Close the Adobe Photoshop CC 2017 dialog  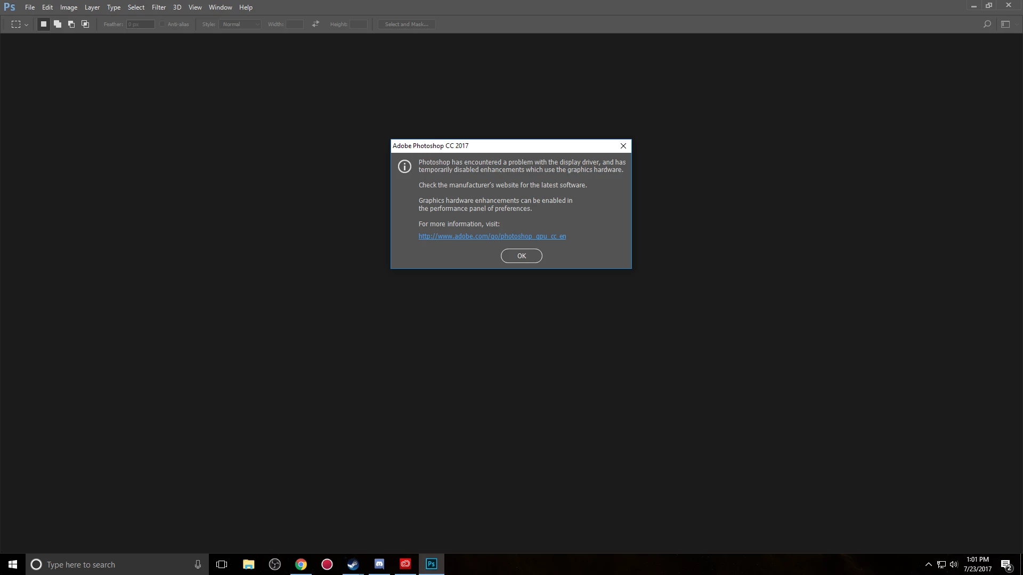(x=623, y=146)
